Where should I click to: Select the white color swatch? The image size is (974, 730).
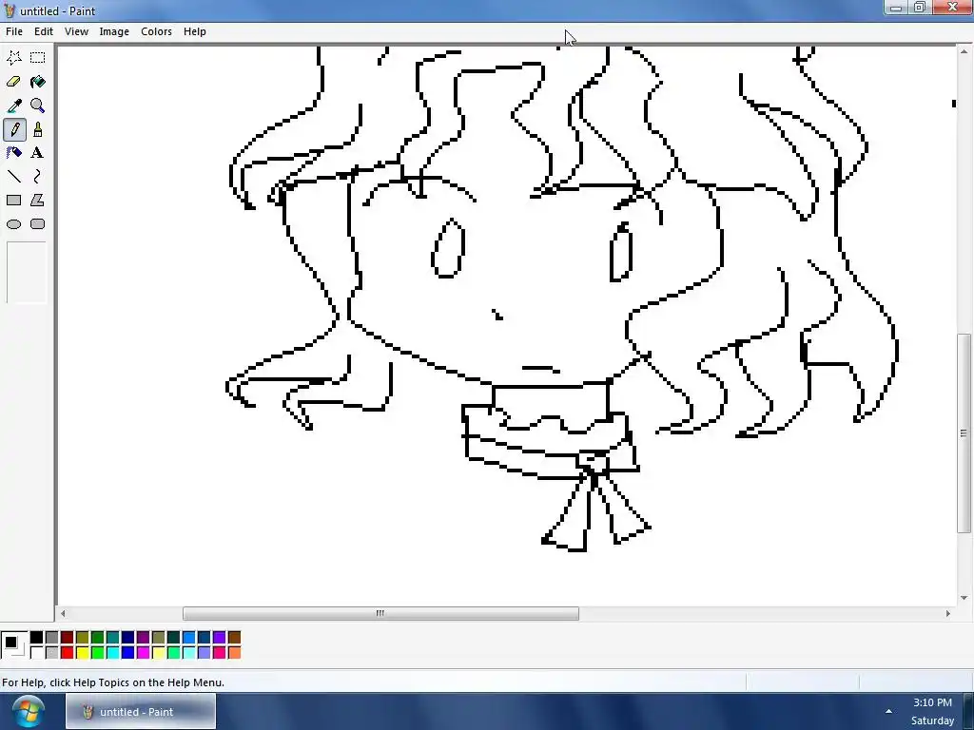(x=37, y=652)
